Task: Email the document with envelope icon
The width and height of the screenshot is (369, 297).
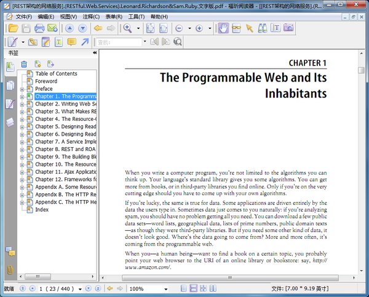Action: pos(52,28)
